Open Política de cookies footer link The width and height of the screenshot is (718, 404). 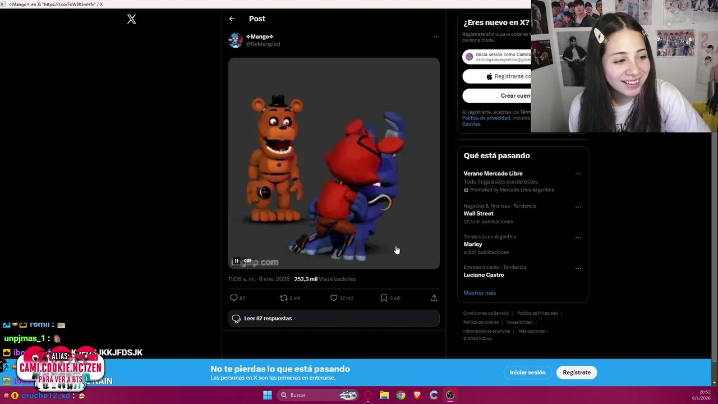pyautogui.click(x=481, y=322)
